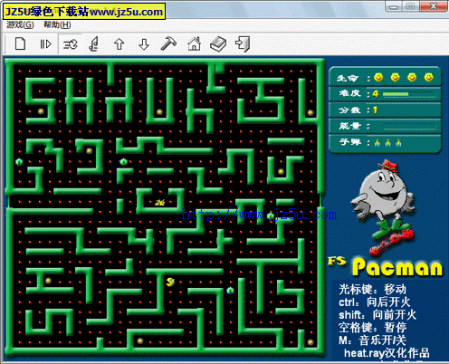The width and height of the screenshot is (449, 364).
Task: Click the ghost nearest to Pacman
Action: tap(230, 291)
